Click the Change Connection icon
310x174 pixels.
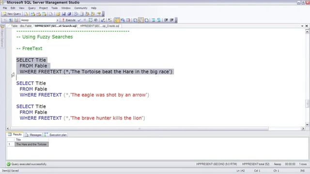click(16, 20)
